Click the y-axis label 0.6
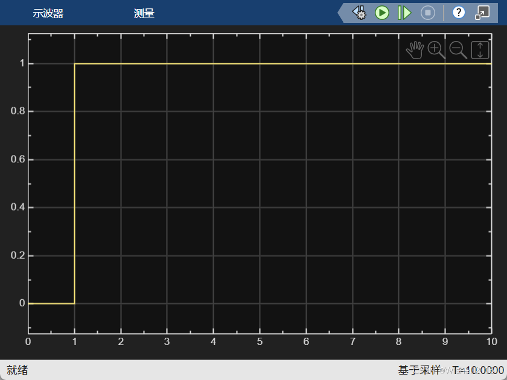 coord(18,159)
